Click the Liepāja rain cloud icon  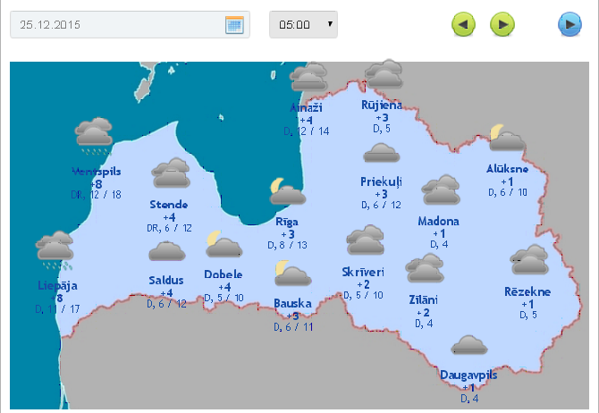tap(55, 250)
